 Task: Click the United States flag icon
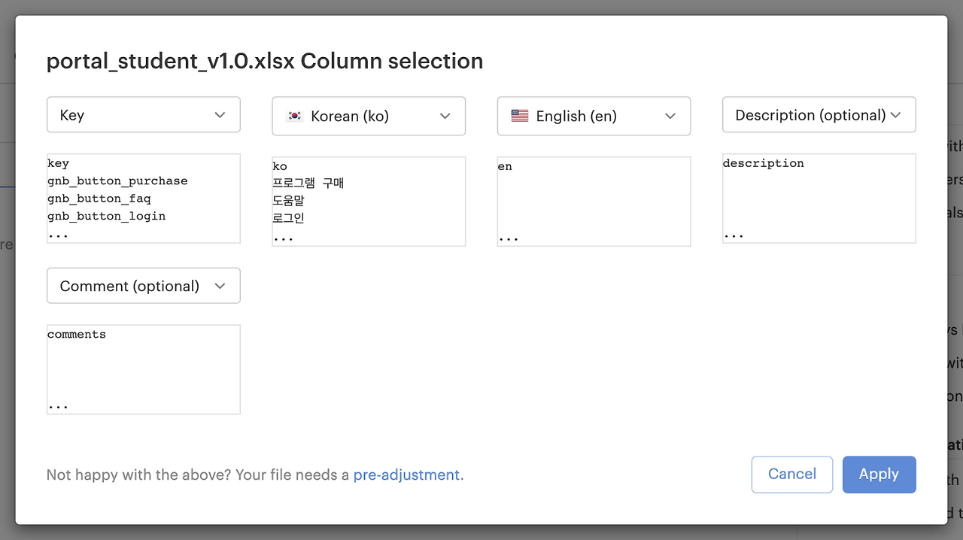pyautogui.click(x=519, y=116)
